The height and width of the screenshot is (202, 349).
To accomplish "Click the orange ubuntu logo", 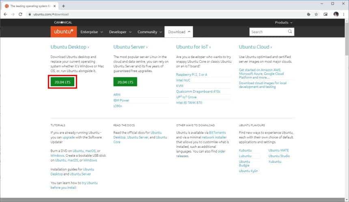I will [x=64, y=32].
